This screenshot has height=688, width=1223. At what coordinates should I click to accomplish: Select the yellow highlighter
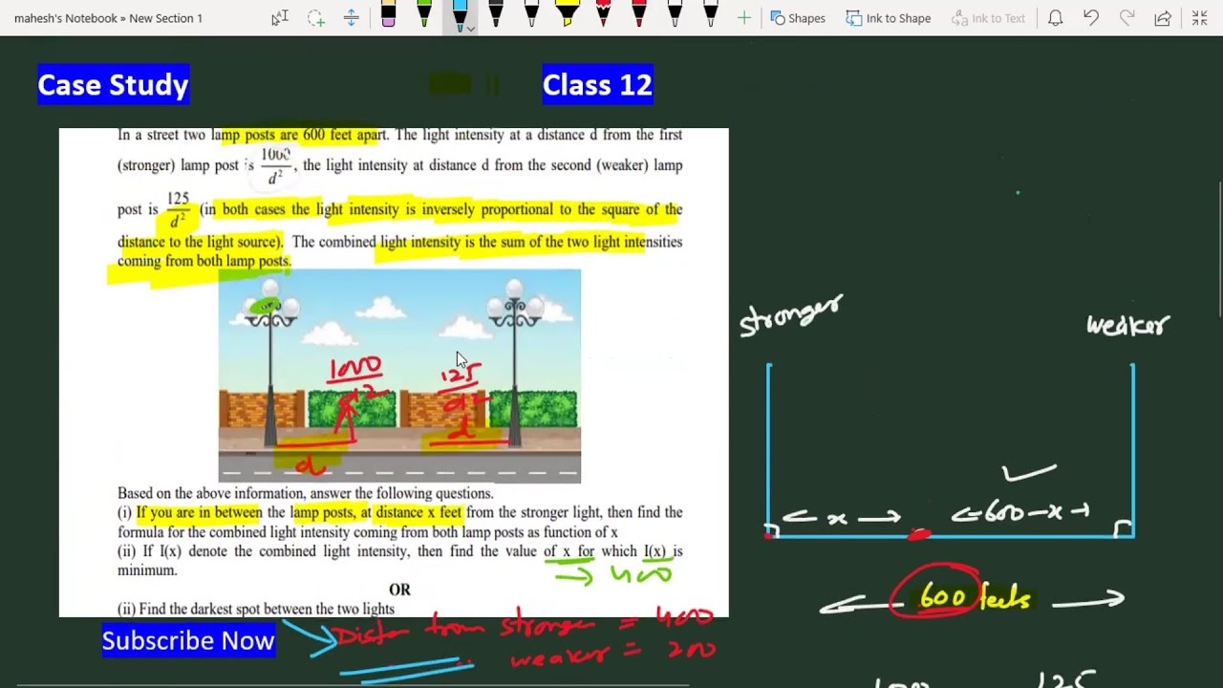click(567, 15)
